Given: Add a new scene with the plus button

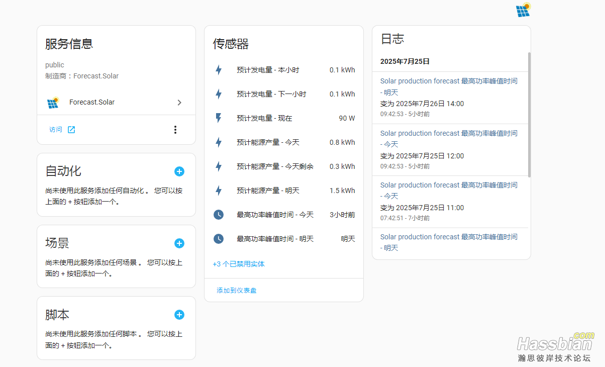Looking at the screenshot, I should pos(179,243).
